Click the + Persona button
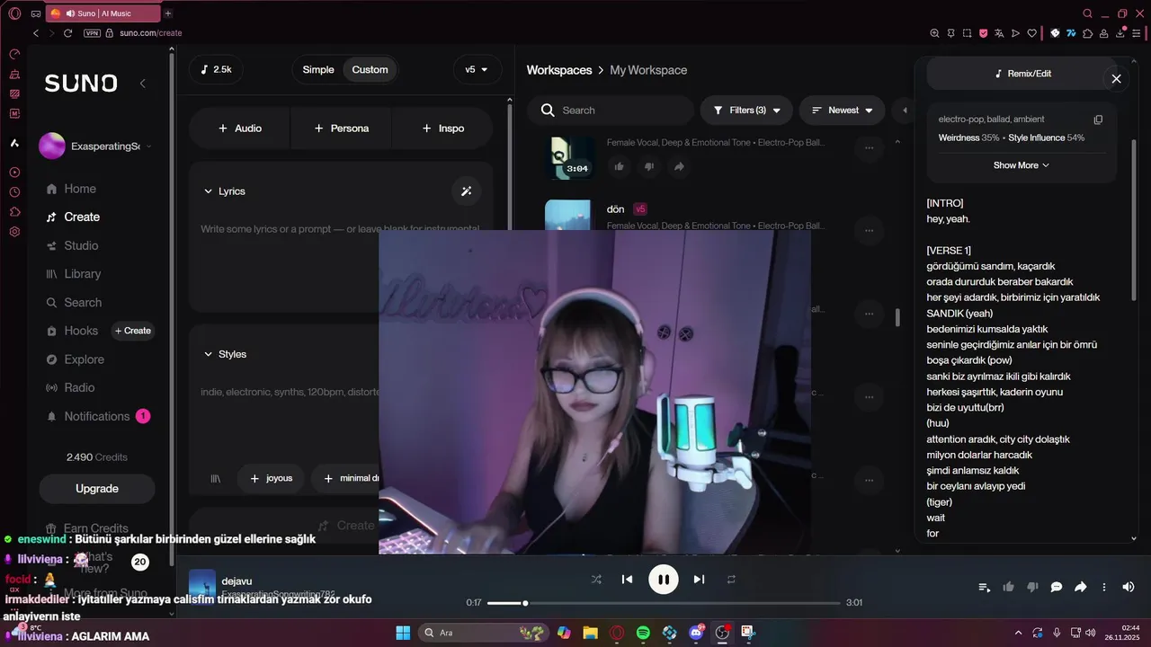1151x647 pixels. (341, 129)
